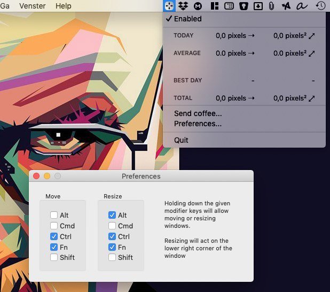Open the shield-shaped menu bar icon

click(243, 6)
